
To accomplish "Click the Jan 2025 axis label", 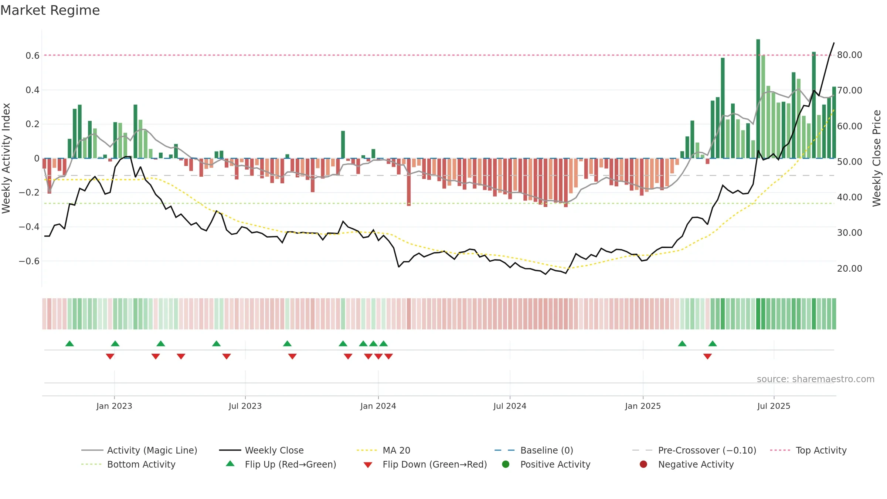I will [x=643, y=406].
